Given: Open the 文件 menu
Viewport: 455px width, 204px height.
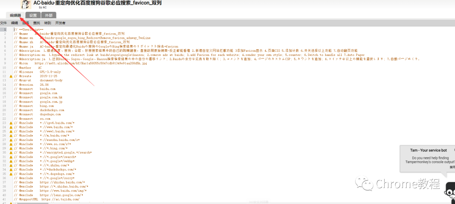Looking at the screenshot, I should click(x=3, y=23).
